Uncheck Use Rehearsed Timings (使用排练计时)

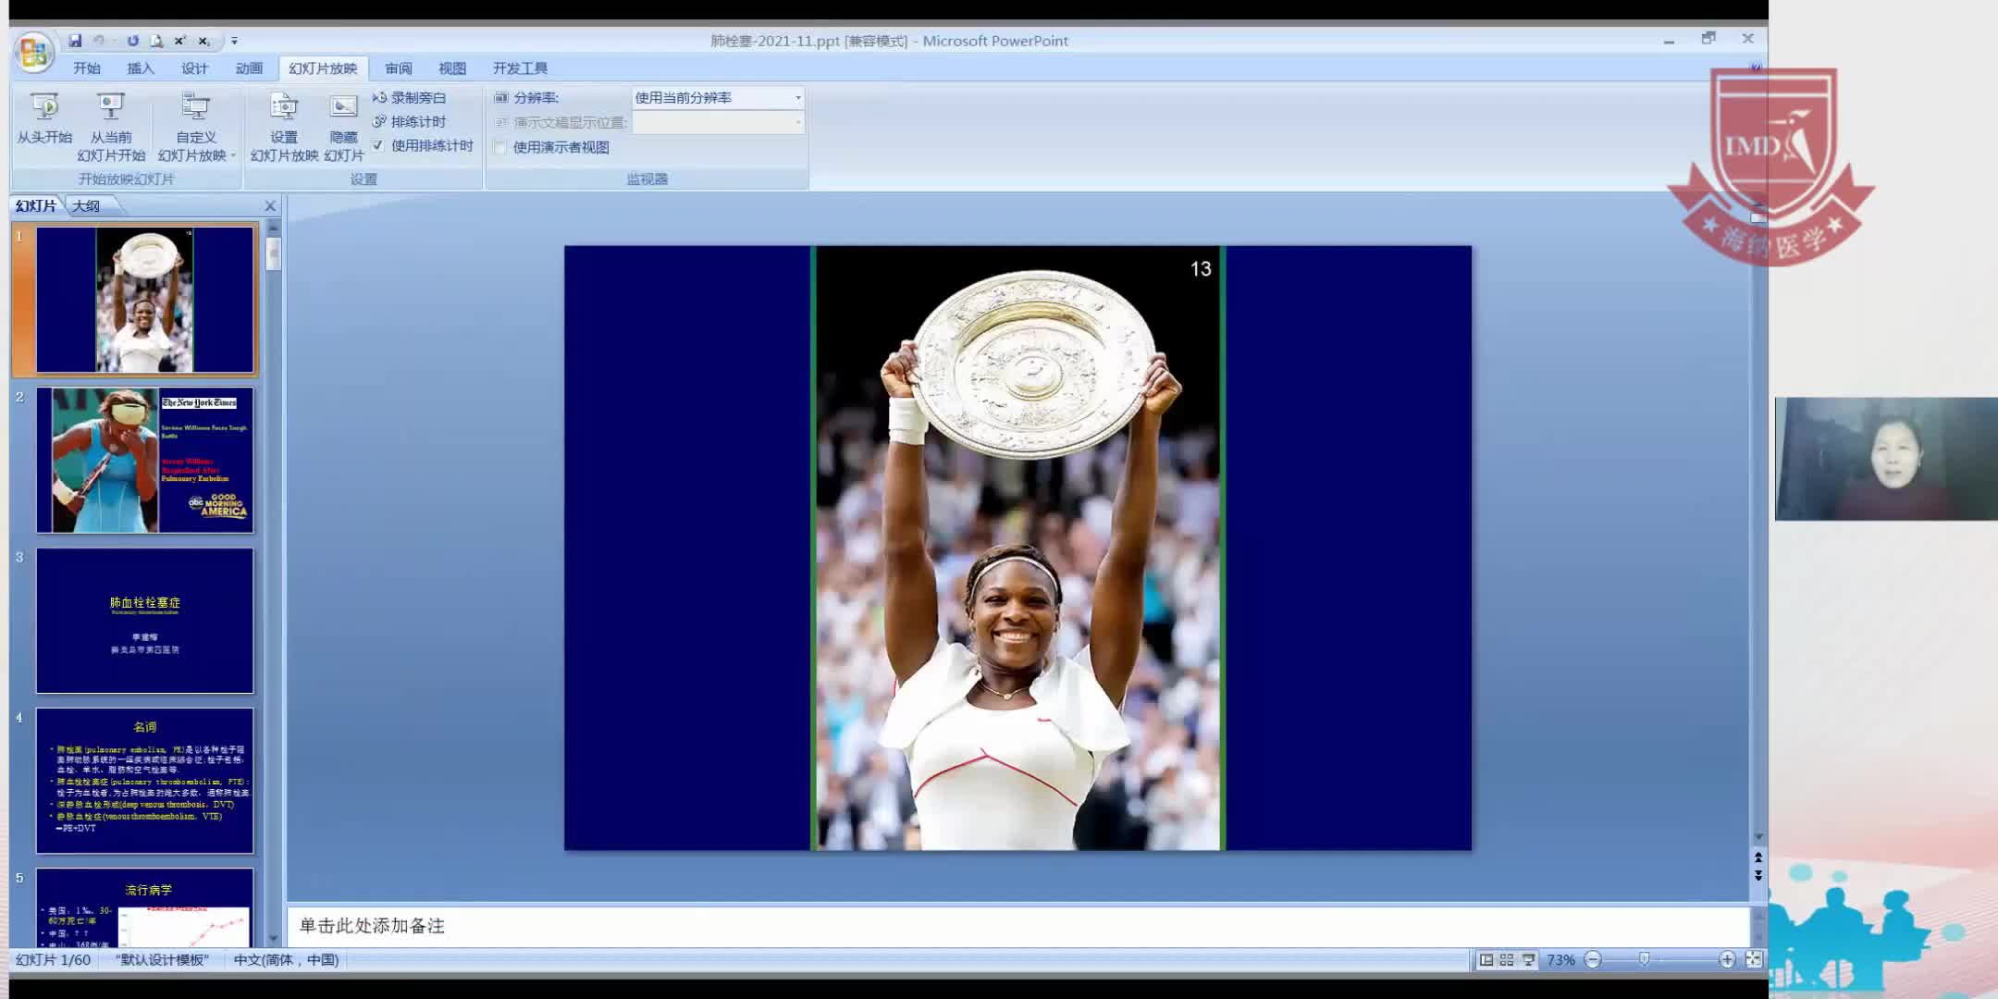click(378, 146)
